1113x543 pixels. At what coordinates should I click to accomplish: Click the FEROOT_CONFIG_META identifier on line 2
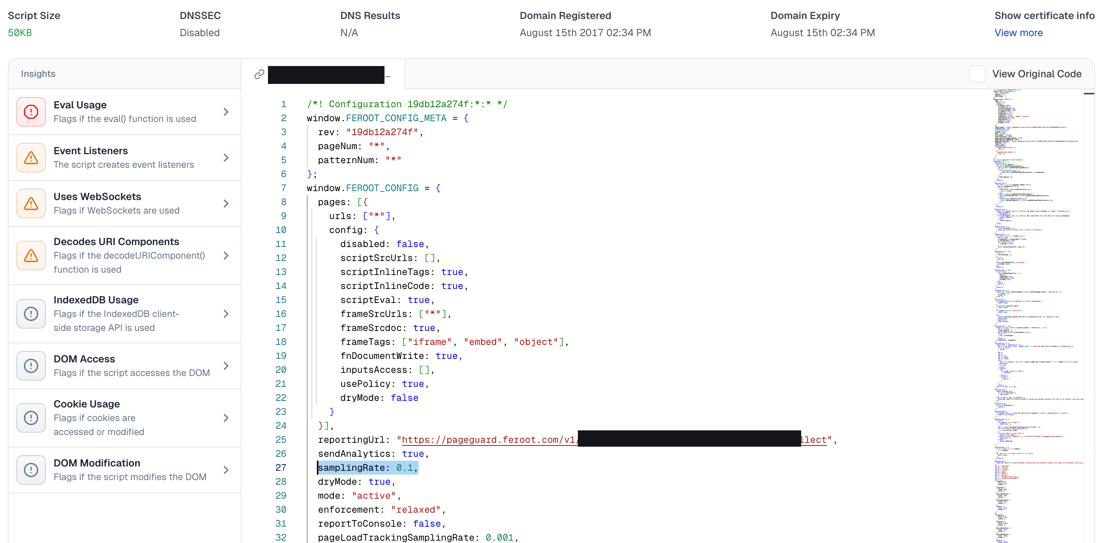(x=396, y=118)
